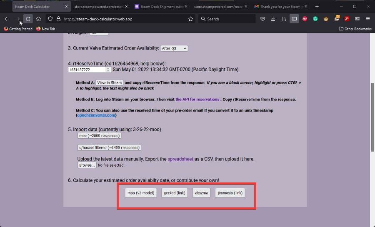
Task: Open the partially visible Region dropdown
Action: [99, 34]
